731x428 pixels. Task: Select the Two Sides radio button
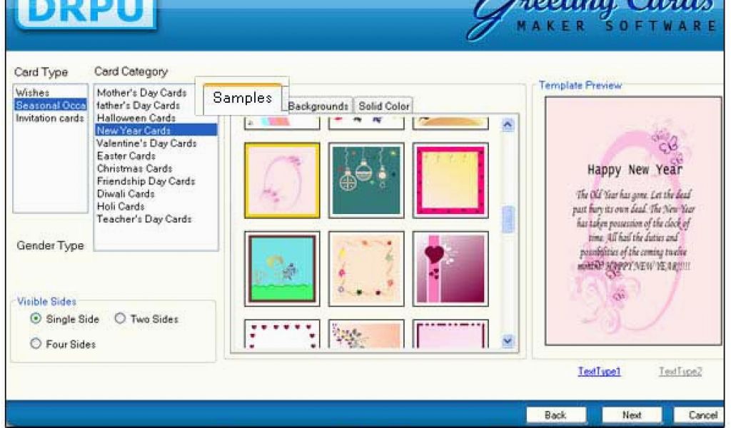[120, 320]
